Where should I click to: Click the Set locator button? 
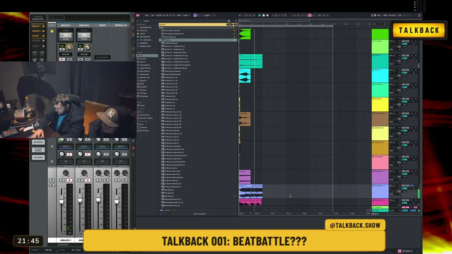click(375, 24)
